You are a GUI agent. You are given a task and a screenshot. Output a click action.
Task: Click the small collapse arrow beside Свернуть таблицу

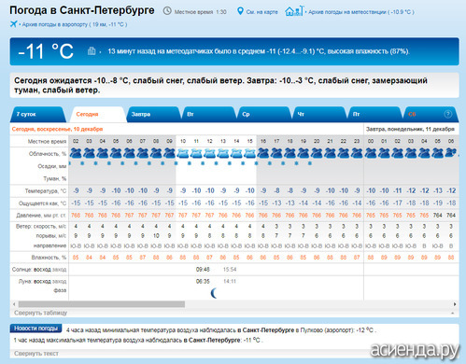pos(452,313)
